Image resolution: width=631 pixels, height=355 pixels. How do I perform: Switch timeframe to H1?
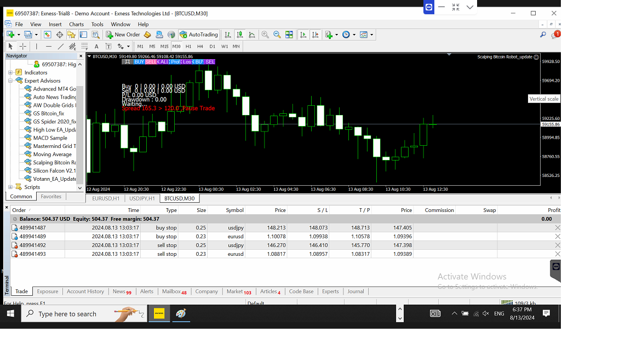(x=188, y=47)
